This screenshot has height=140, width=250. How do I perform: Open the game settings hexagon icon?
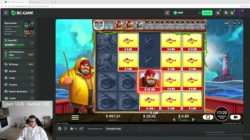[59, 129]
